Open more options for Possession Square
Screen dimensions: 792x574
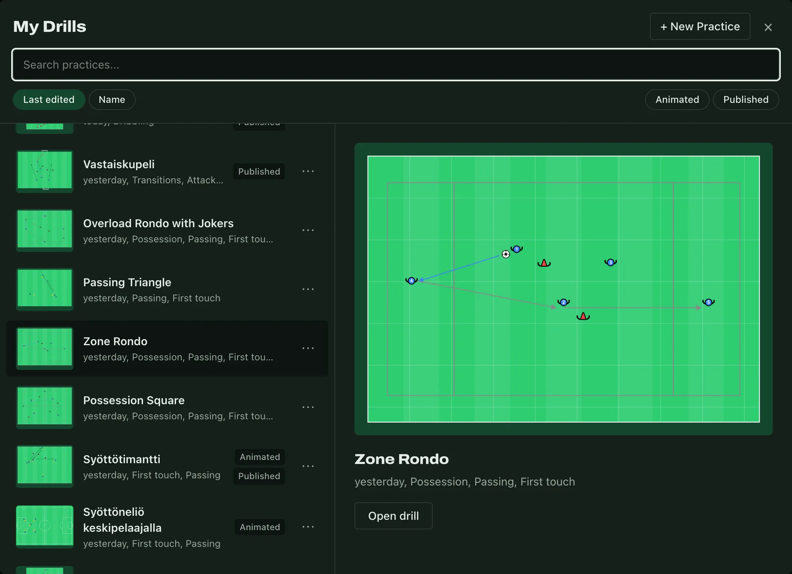(308, 407)
